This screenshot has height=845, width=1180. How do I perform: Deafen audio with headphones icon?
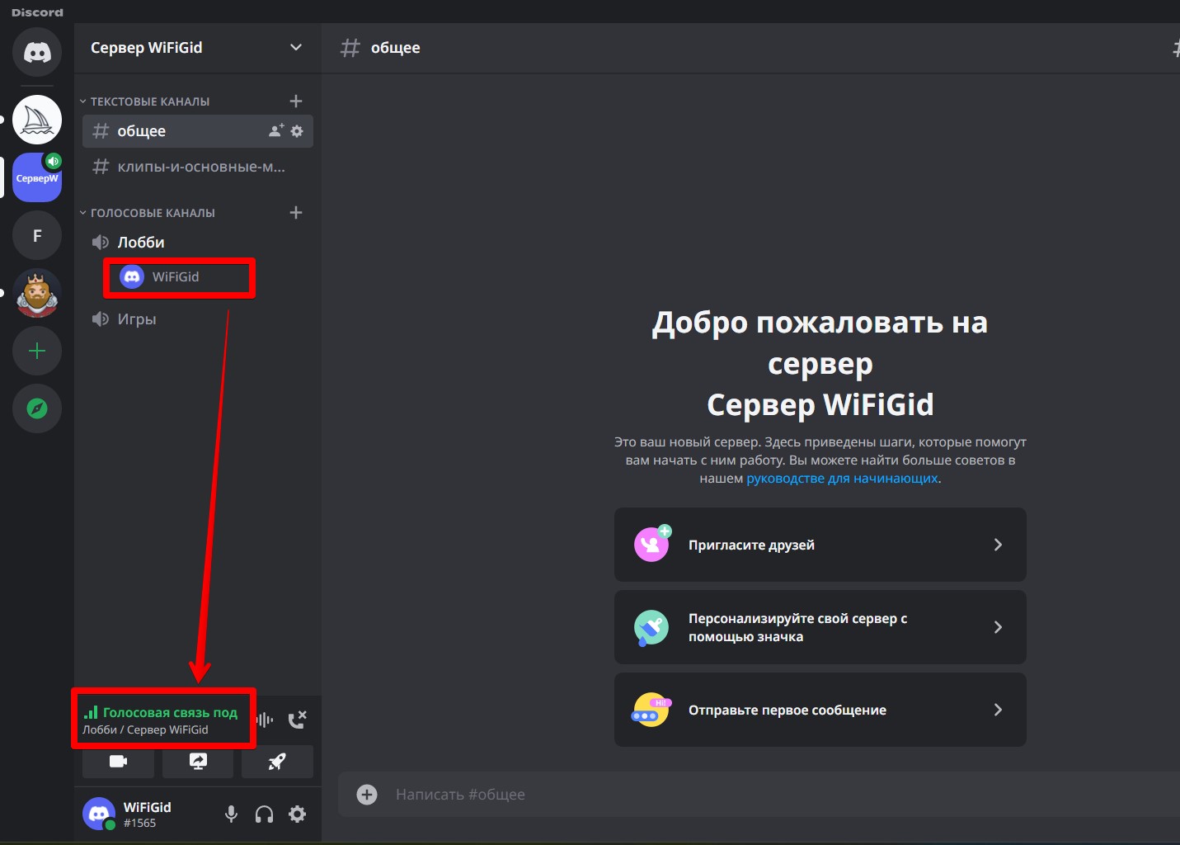tap(265, 814)
